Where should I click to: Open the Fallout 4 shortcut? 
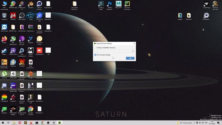coord(13,63)
